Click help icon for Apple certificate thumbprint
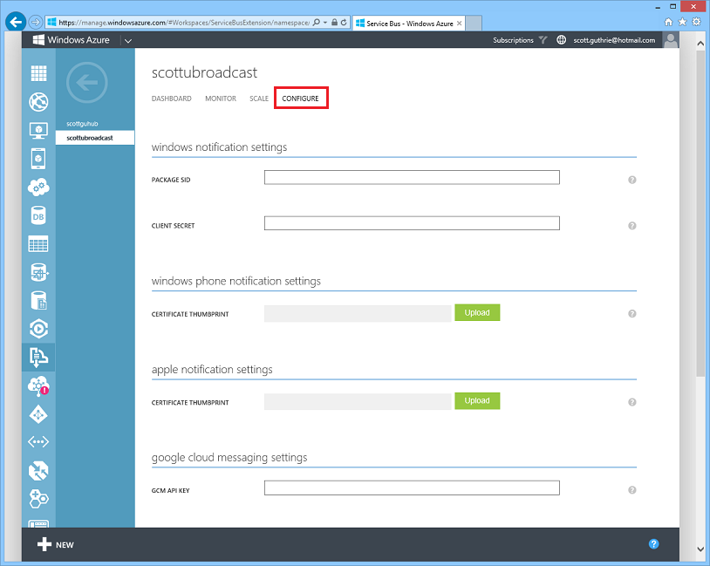710x566 pixels. click(x=632, y=402)
